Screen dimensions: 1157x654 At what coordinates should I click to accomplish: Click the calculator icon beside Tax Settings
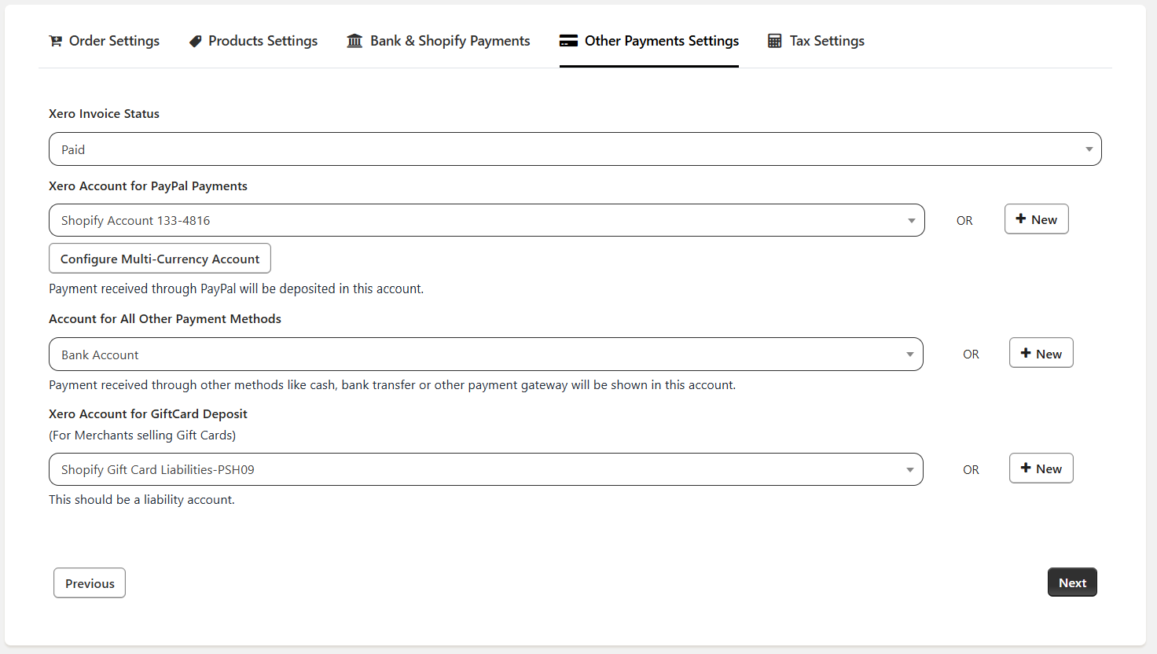click(774, 41)
